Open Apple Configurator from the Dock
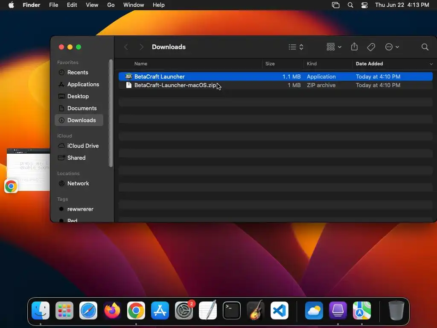Screen dimensions: 437x328 [x=338, y=310]
